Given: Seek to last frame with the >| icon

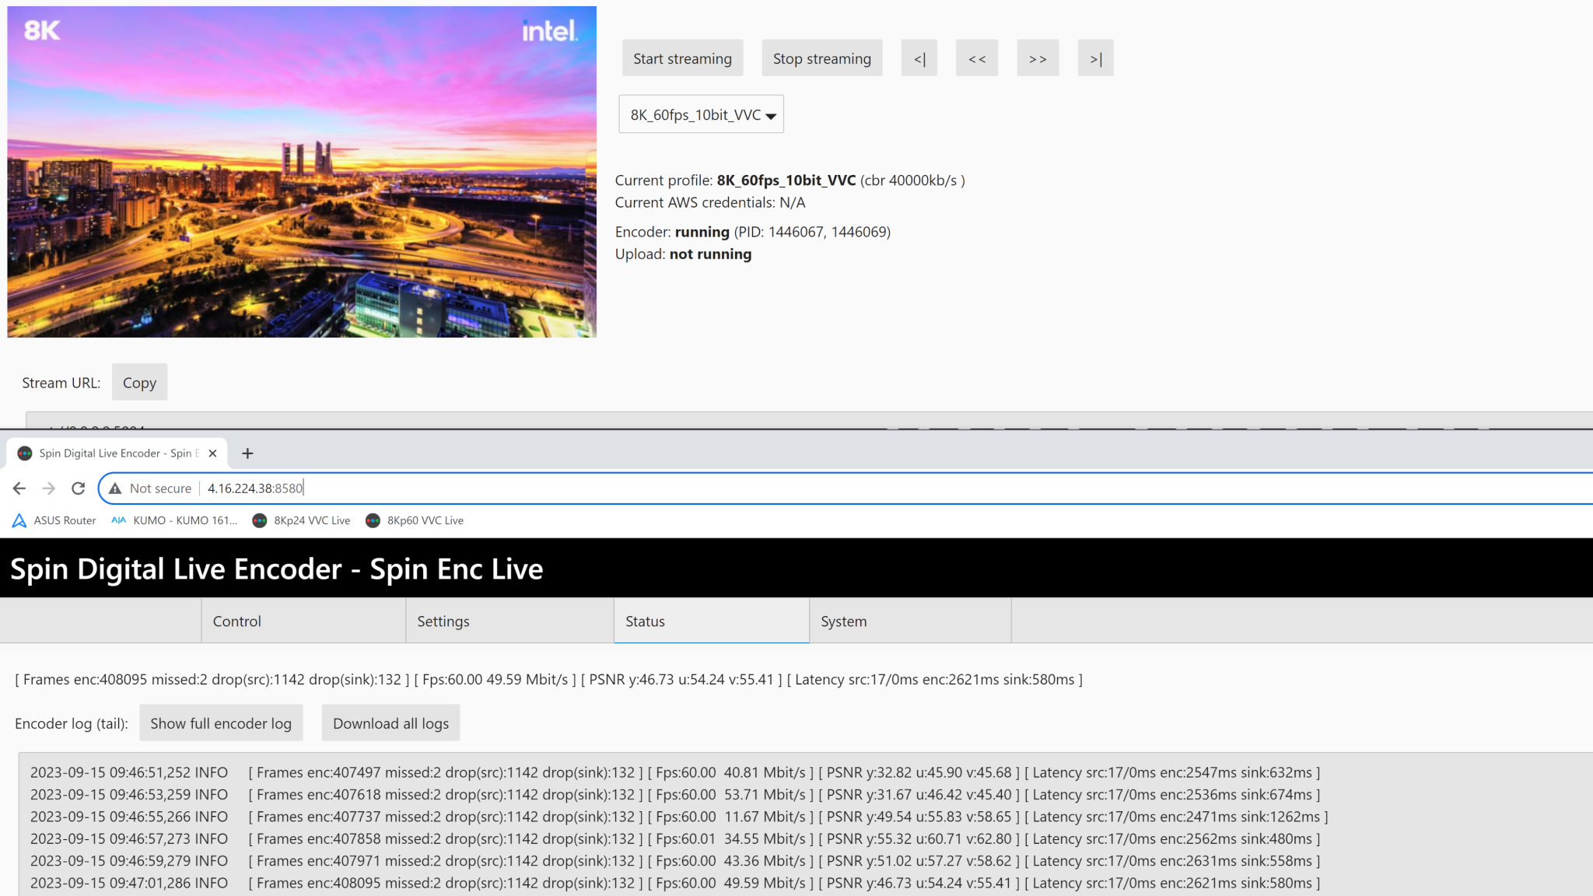Looking at the screenshot, I should click(x=1095, y=58).
